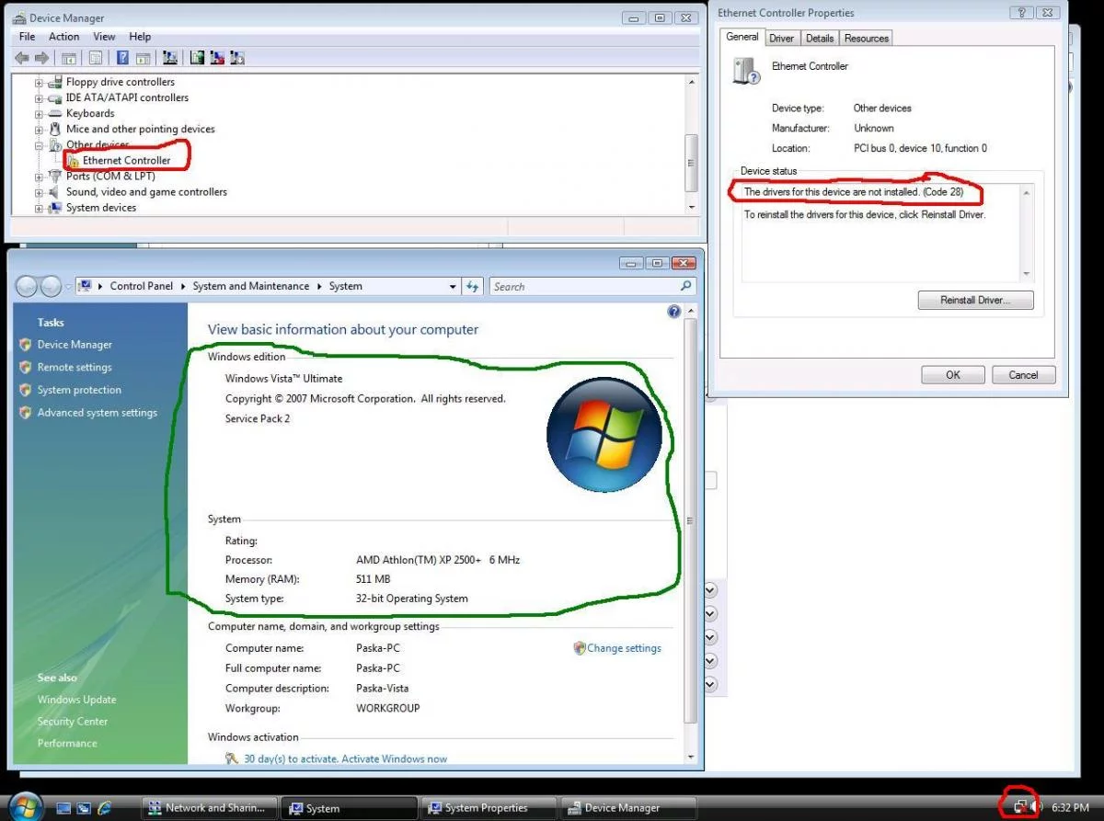Collapse the Other devices tree node

click(40, 145)
